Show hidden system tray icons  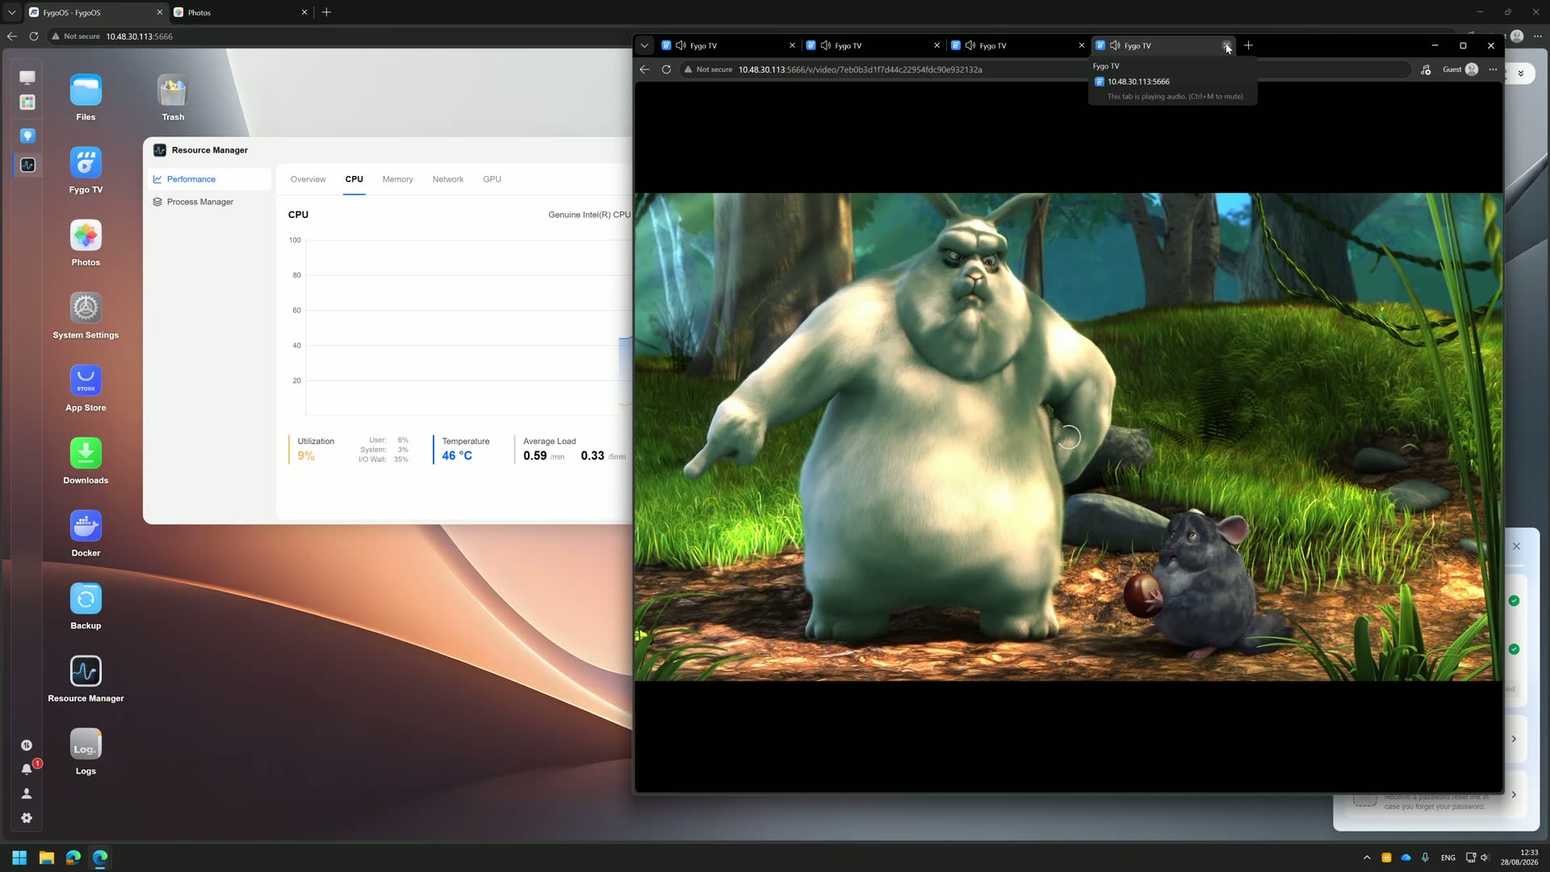(x=1367, y=857)
